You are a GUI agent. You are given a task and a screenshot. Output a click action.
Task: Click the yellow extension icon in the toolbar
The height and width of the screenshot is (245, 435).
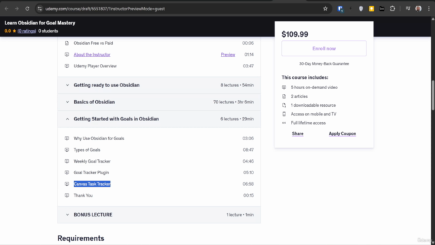(372, 9)
